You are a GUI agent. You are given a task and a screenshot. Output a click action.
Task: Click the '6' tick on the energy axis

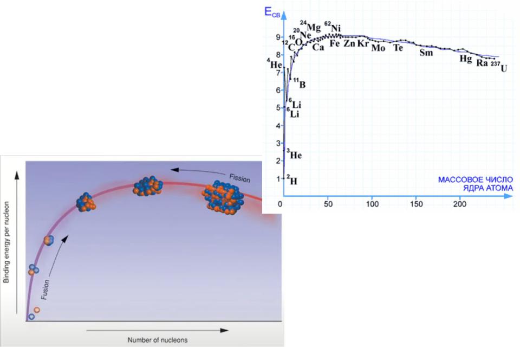[x=278, y=91]
